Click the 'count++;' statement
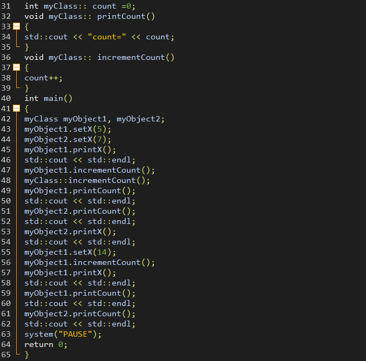Viewport: 366px width, 361px height. (43, 78)
